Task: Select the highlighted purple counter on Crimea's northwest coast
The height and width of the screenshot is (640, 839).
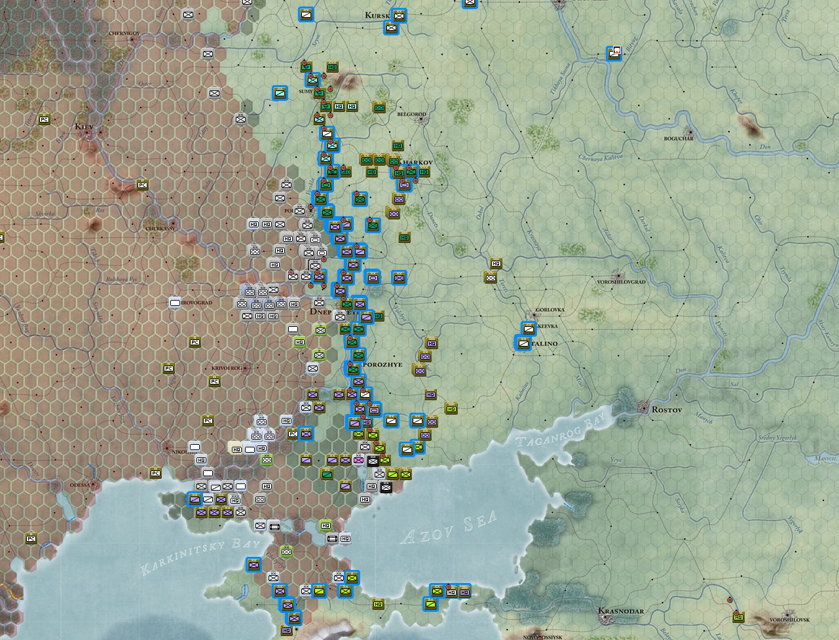Action: pos(253,564)
